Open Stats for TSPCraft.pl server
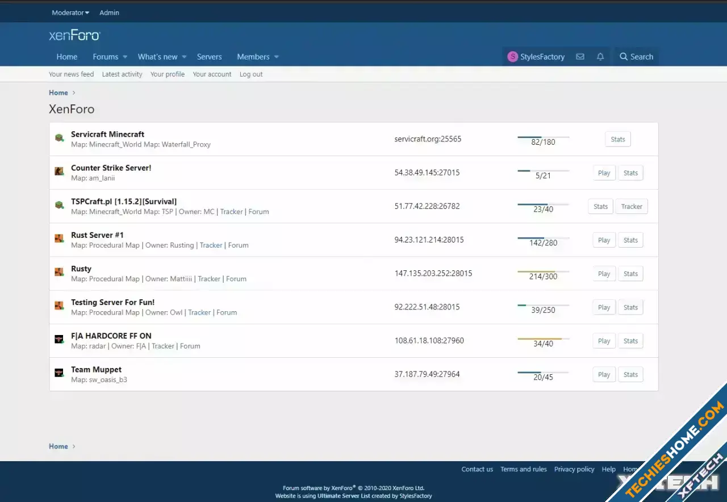Viewport: 727px width, 502px height. [x=601, y=207]
